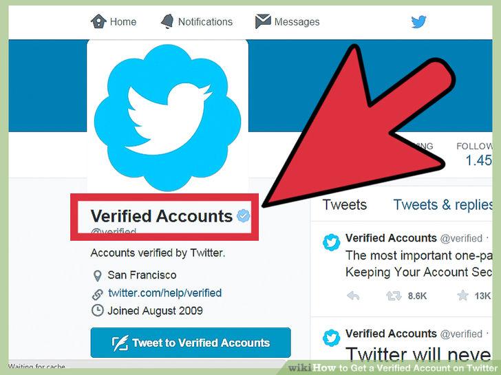Click the reply arrow on the first tweet
Screen dimensions: 501x375
353,296
